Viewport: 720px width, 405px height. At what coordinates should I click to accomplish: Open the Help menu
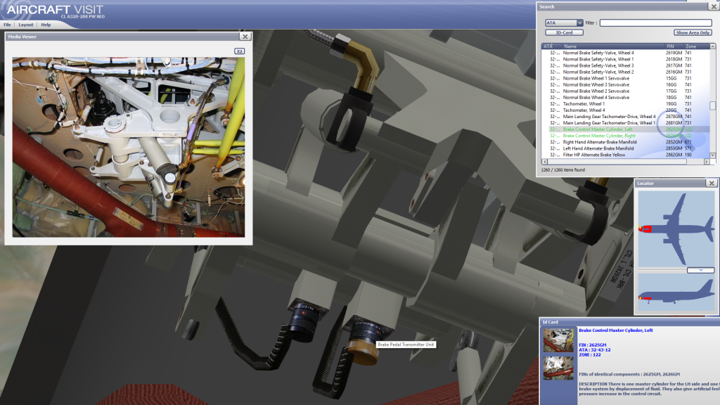pos(46,25)
